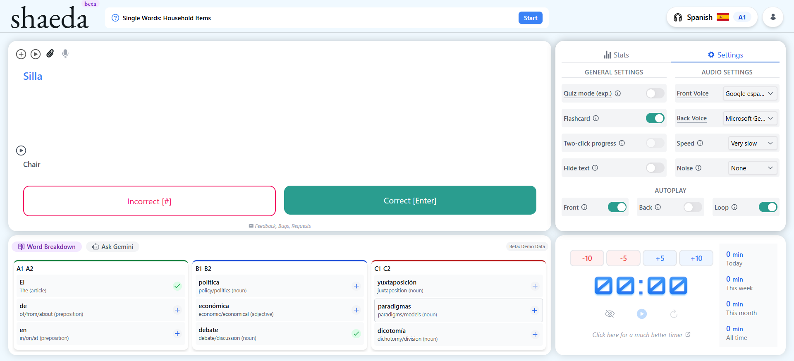Click the info icon next to Speed

[700, 143]
